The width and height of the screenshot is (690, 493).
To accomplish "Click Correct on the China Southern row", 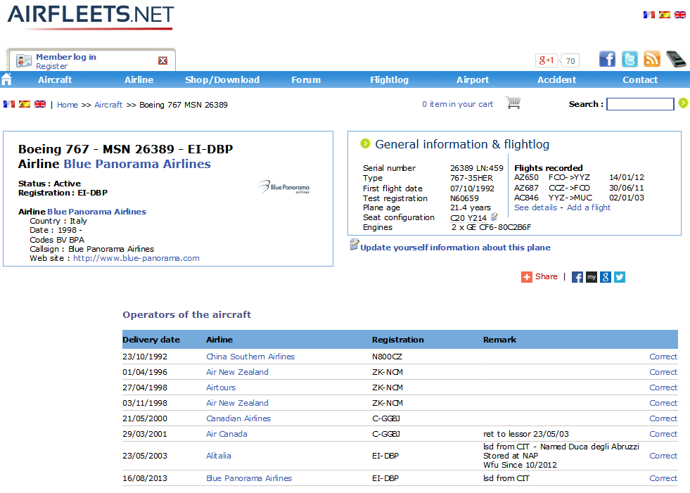I will (663, 357).
